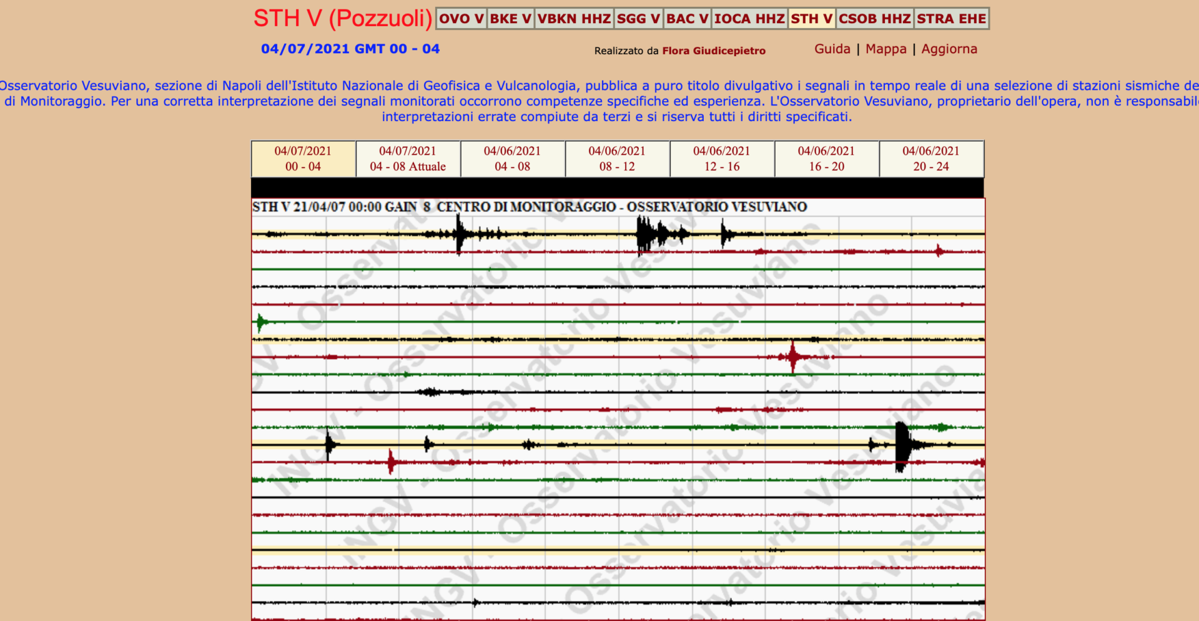Select the VBKN HHZ station tab
This screenshot has height=621, width=1199.
coord(574,19)
